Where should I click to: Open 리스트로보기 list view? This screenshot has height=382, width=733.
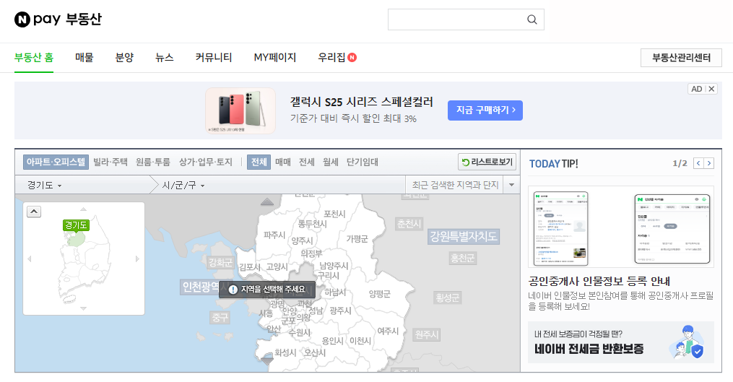[x=487, y=162]
